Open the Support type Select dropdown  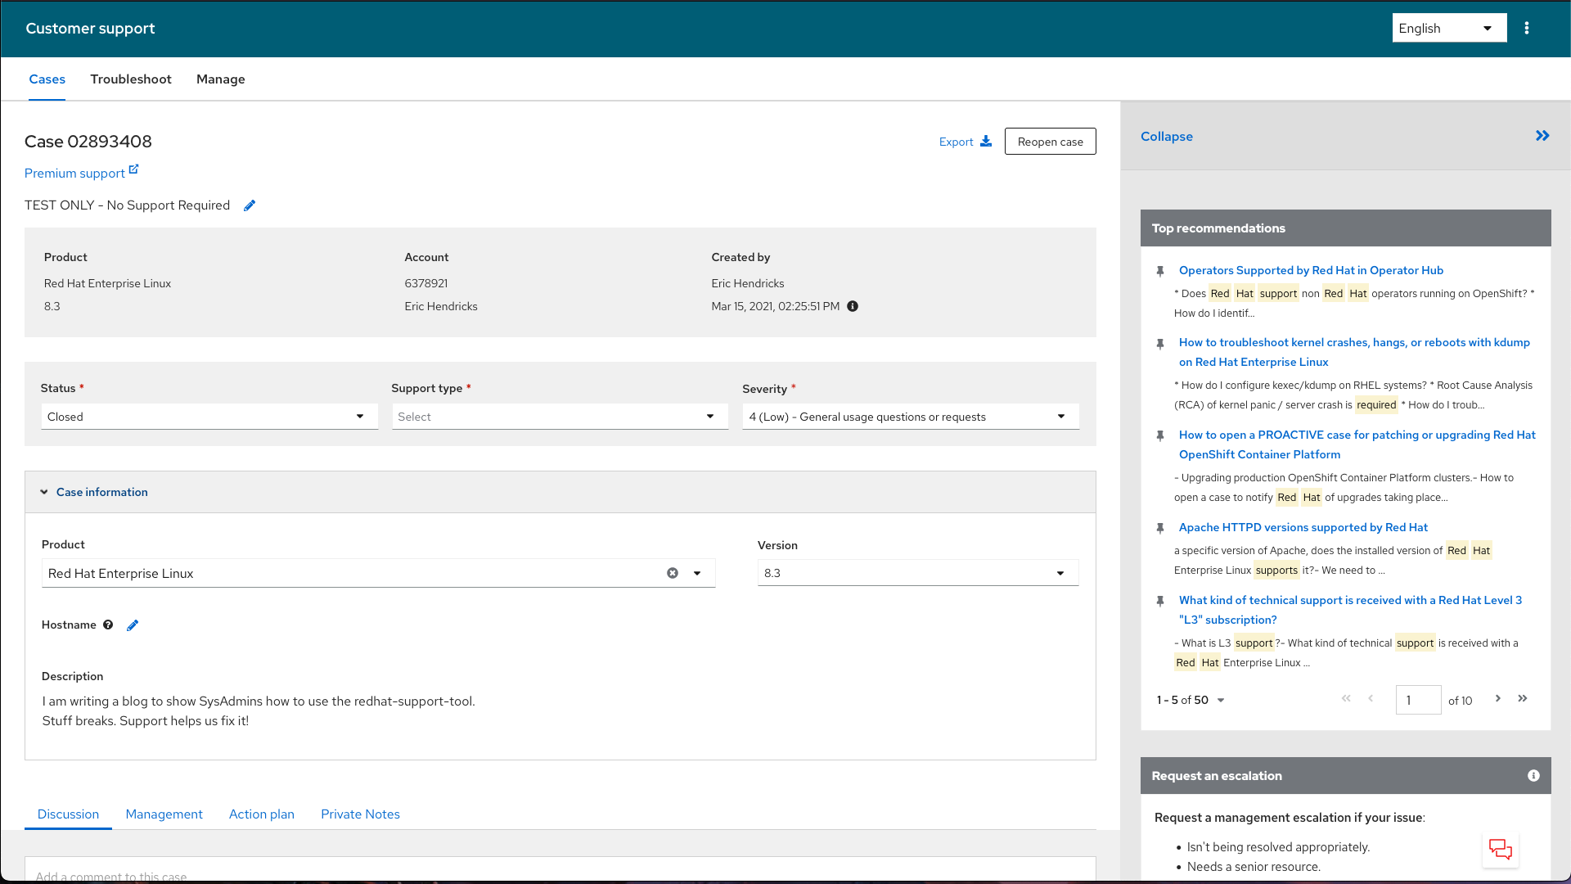(560, 417)
